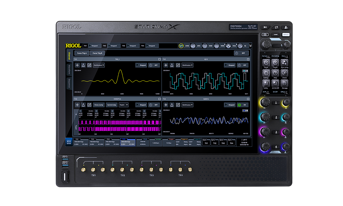
Task: Edit the TX4 waveform
Action: tap(178, 105)
